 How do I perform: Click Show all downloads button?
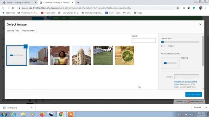197,108
